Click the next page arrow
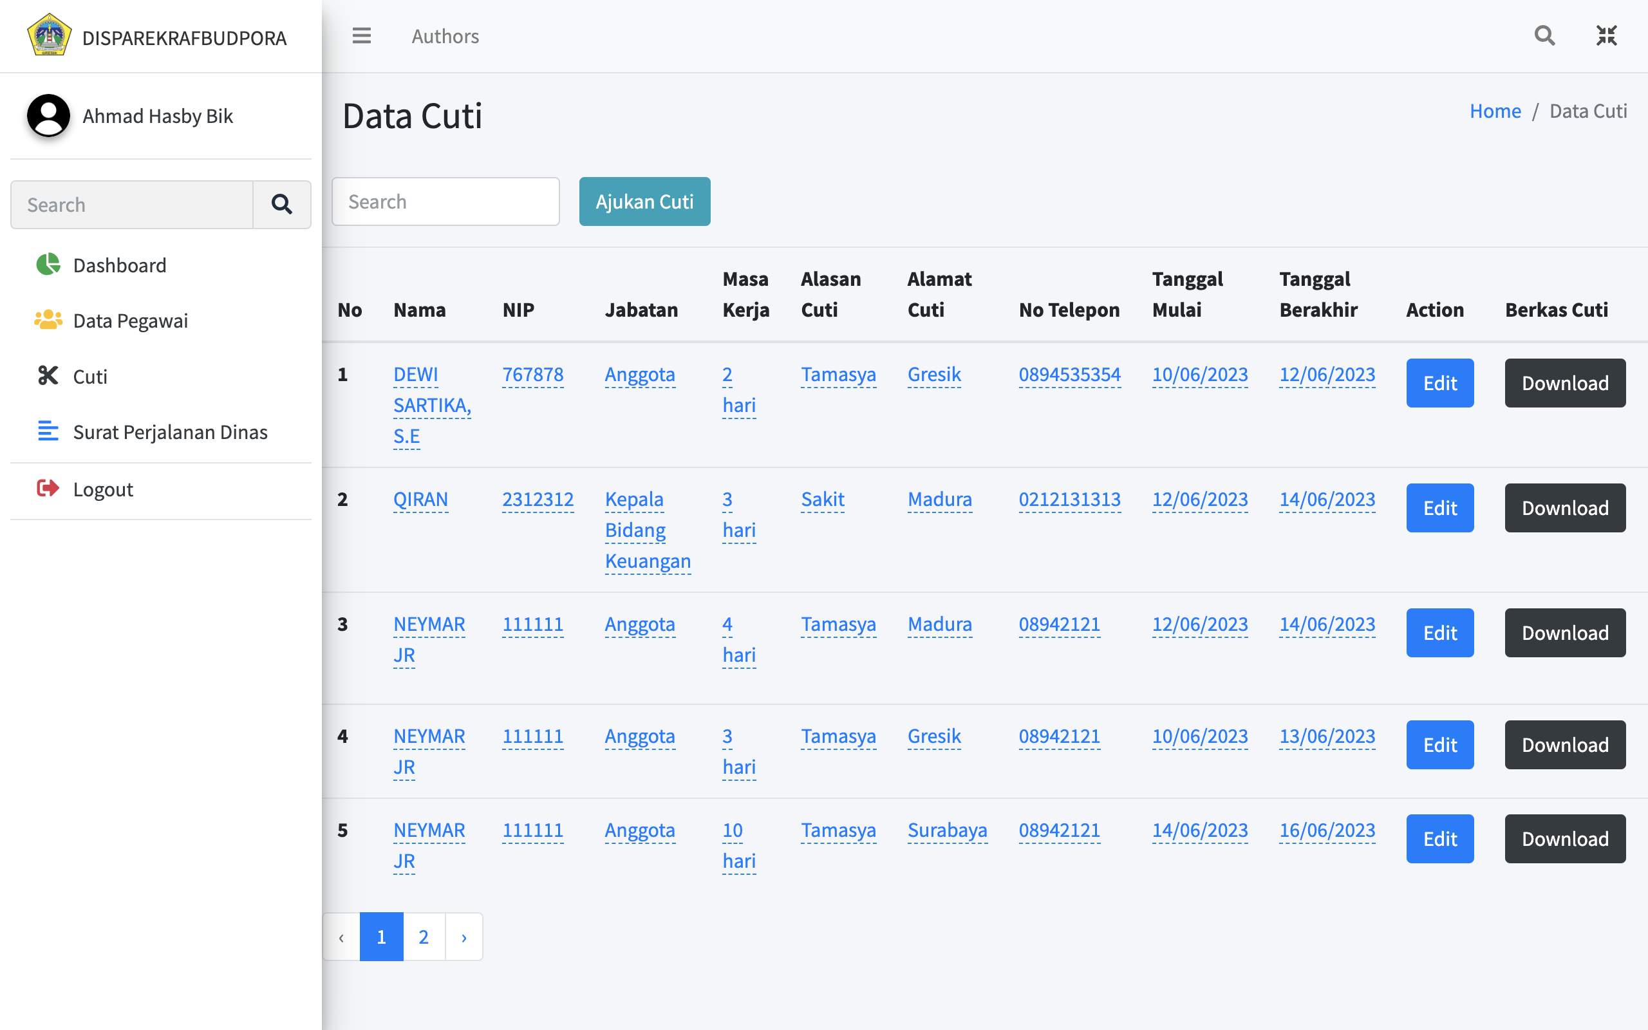This screenshot has height=1030, width=1648. (x=464, y=937)
